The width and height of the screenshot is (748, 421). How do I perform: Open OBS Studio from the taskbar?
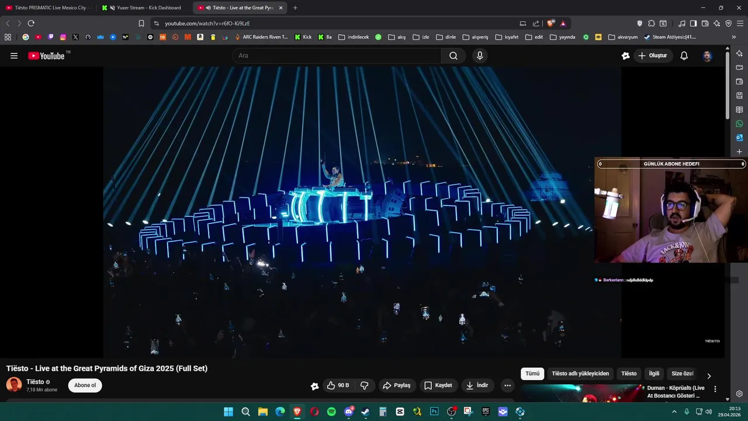[451, 412]
